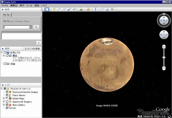Collapse プライマリ データベース tree node
Viewport: 172px width, 118px height.
(2, 88)
